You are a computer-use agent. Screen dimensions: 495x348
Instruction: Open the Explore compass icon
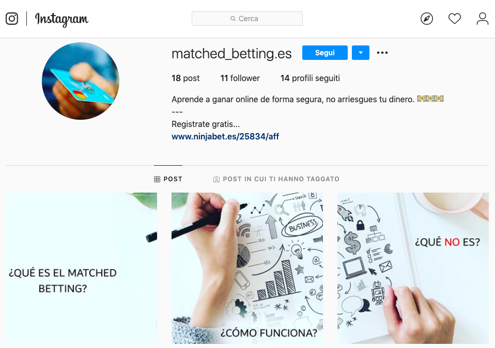pos(426,19)
